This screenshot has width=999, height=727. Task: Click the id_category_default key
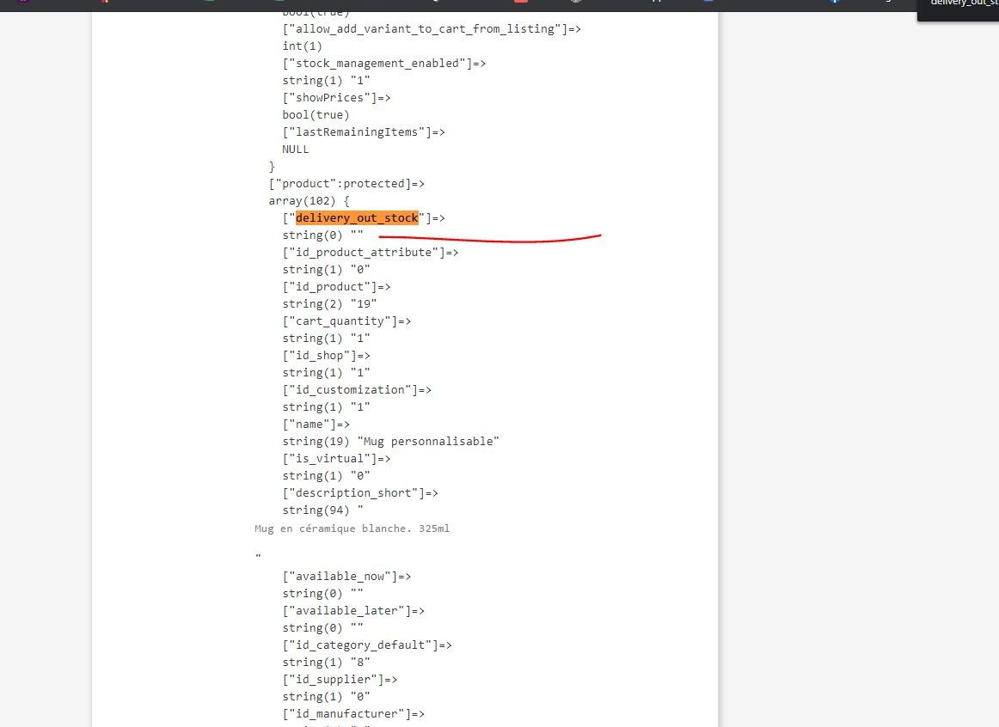[x=367, y=645]
